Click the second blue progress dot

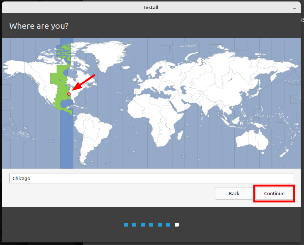point(134,225)
